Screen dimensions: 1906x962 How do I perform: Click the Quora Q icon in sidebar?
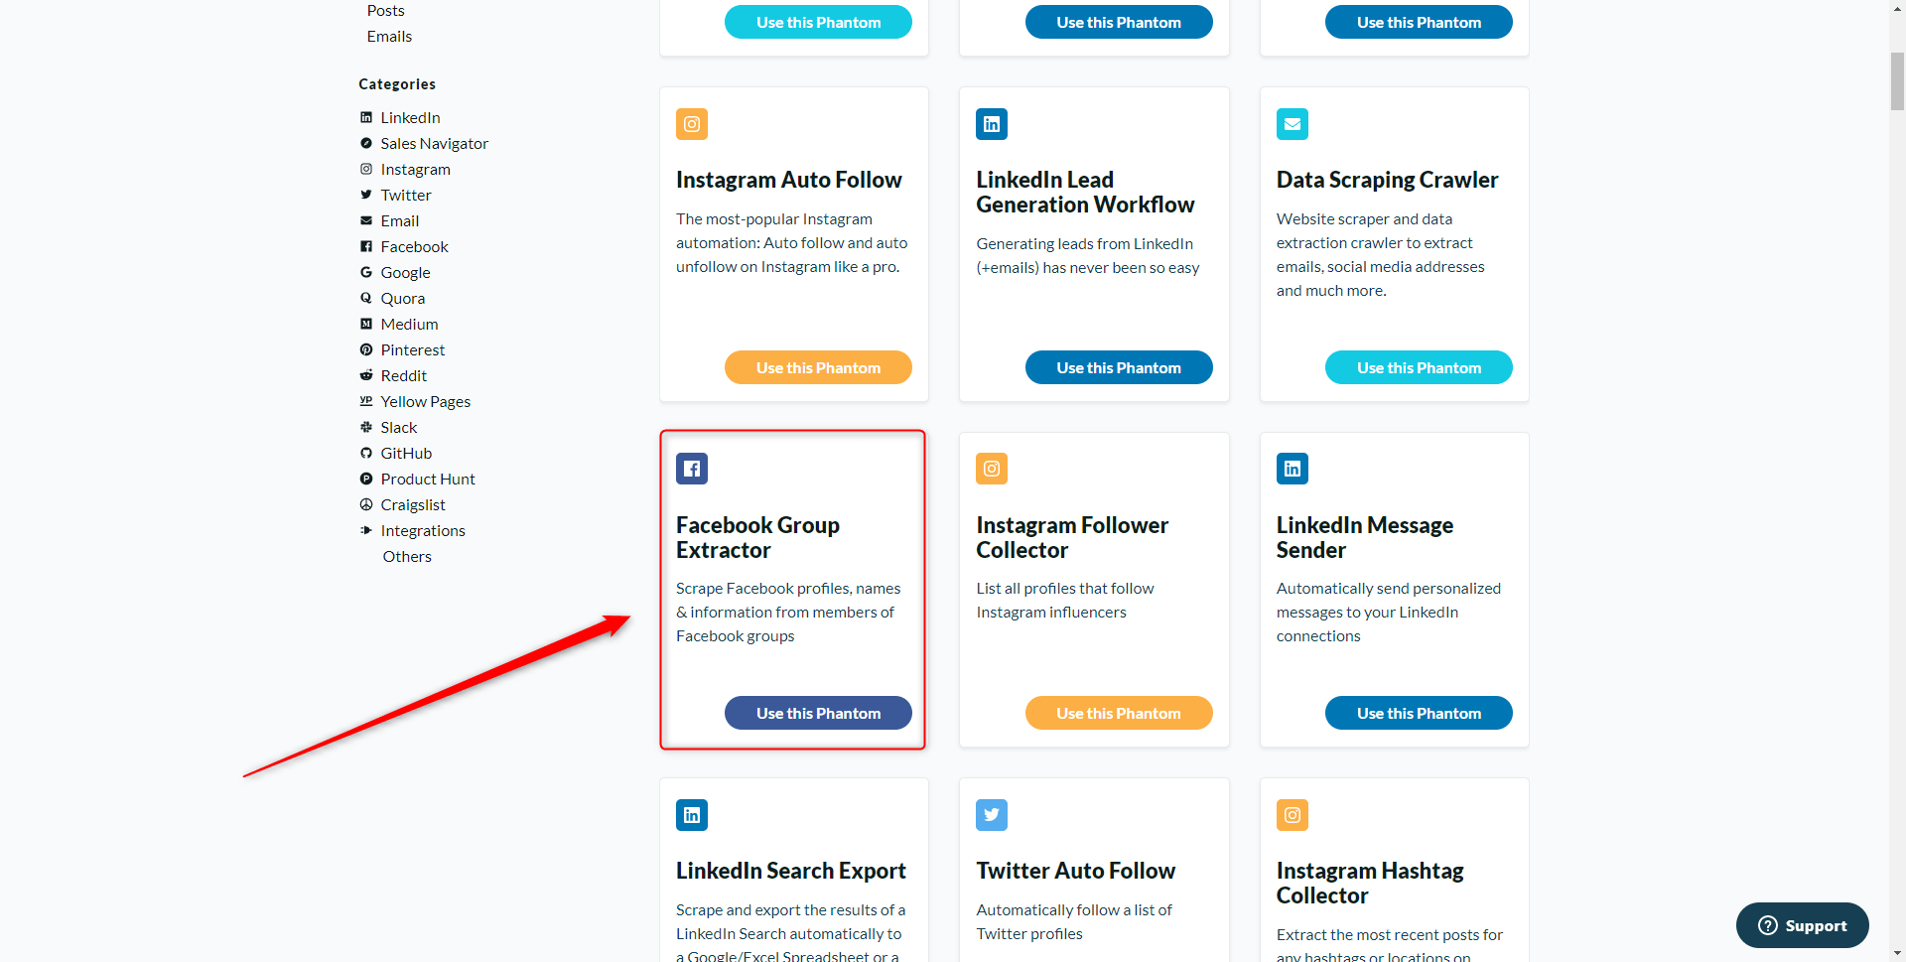(366, 298)
